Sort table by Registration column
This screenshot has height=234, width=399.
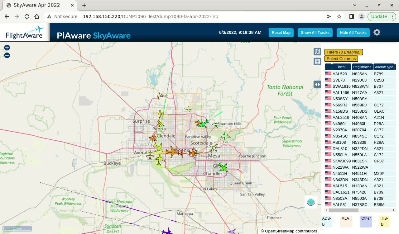(x=362, y=67)
